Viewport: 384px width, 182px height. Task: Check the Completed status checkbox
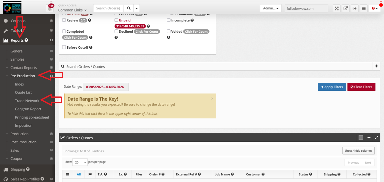pyautogui.click(x=64, y=31)
